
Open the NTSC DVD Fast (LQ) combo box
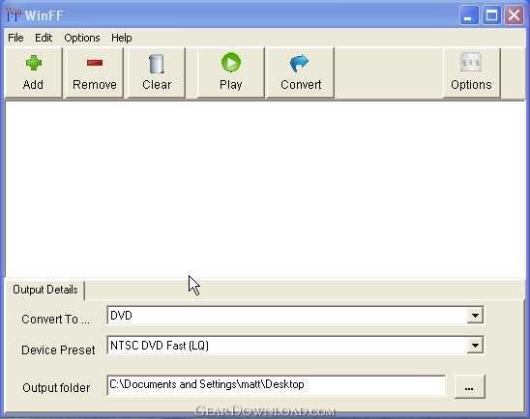(x=295, y=346)
